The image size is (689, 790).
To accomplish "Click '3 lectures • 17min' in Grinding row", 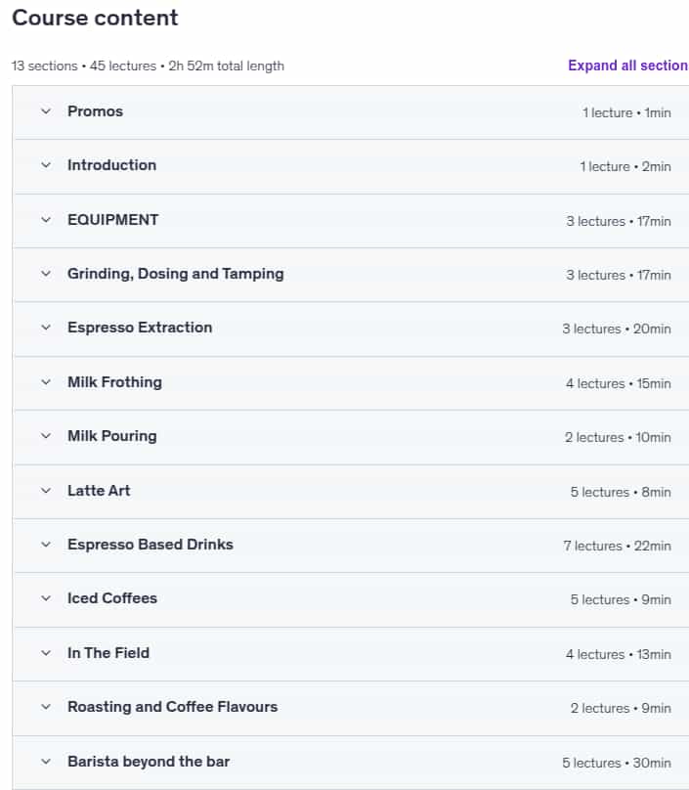I will [x=619, y=276].
